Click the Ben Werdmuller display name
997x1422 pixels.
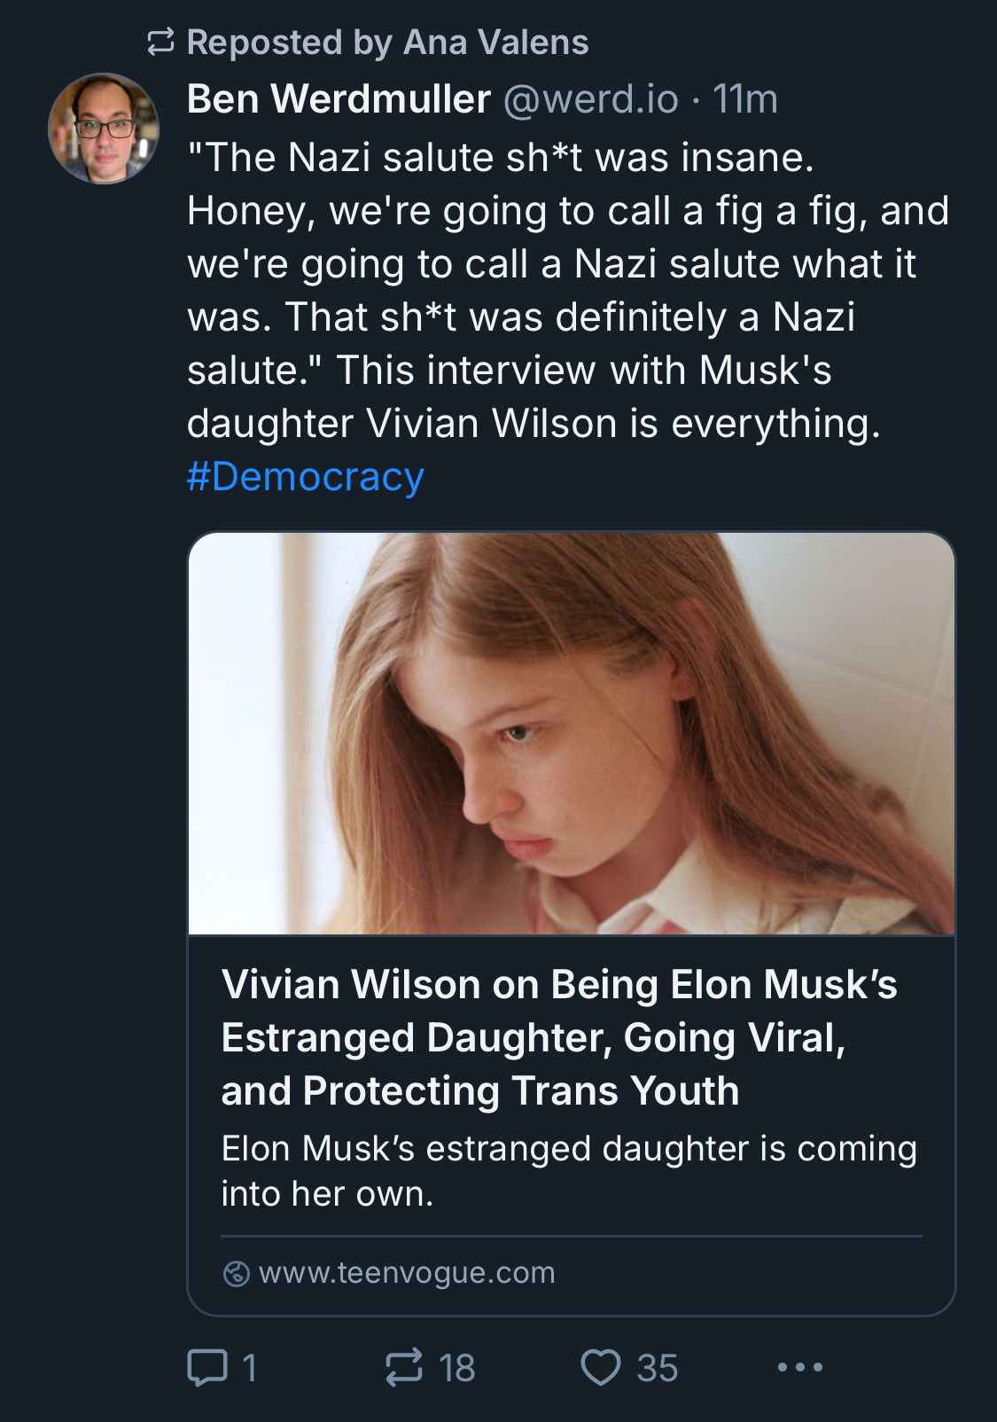(x=339, y=99)
